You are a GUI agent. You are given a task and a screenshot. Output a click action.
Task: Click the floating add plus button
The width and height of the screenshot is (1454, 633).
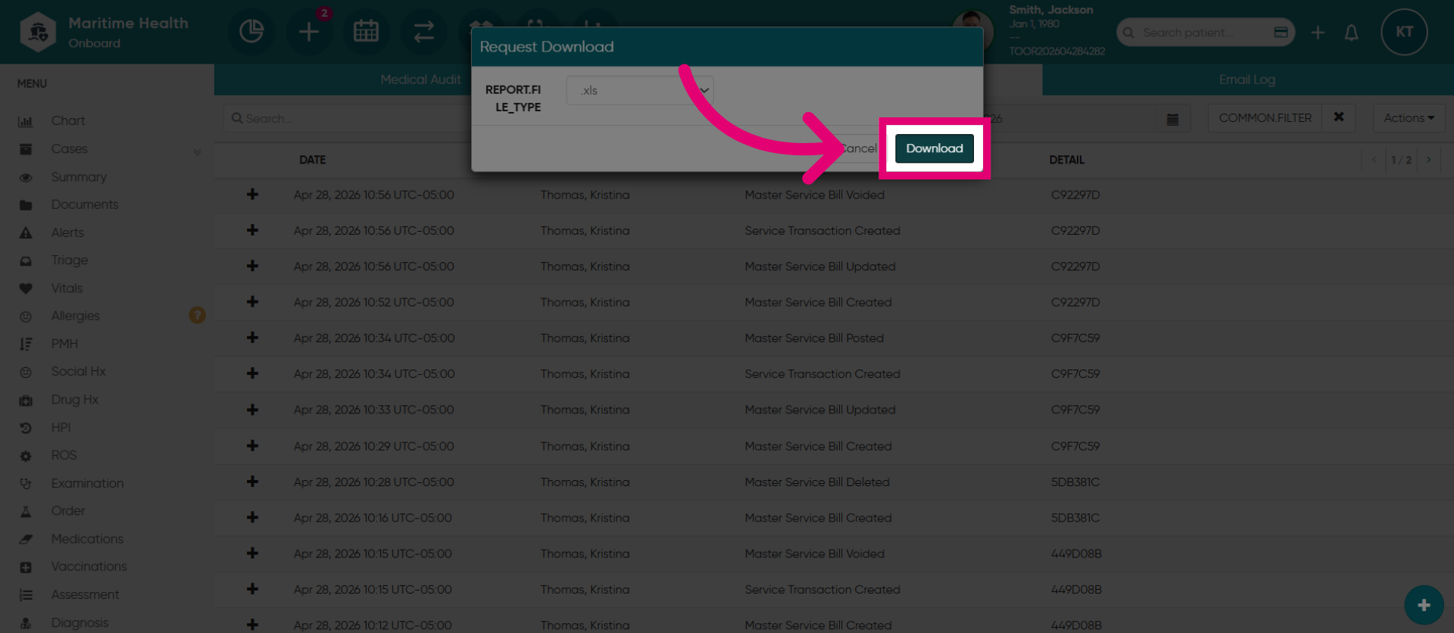coord(1424,605)
